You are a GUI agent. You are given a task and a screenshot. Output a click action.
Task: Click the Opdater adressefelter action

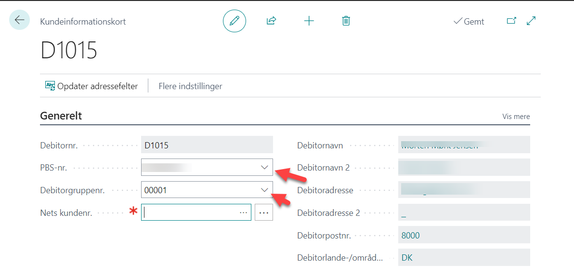[91, 86]
